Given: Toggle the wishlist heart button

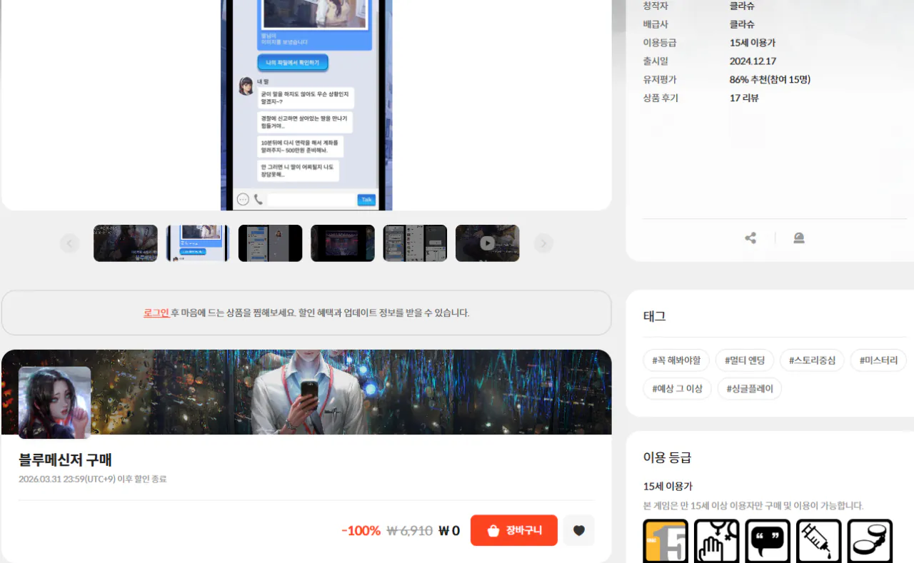Looking at the screenshot, I should 578,530.
